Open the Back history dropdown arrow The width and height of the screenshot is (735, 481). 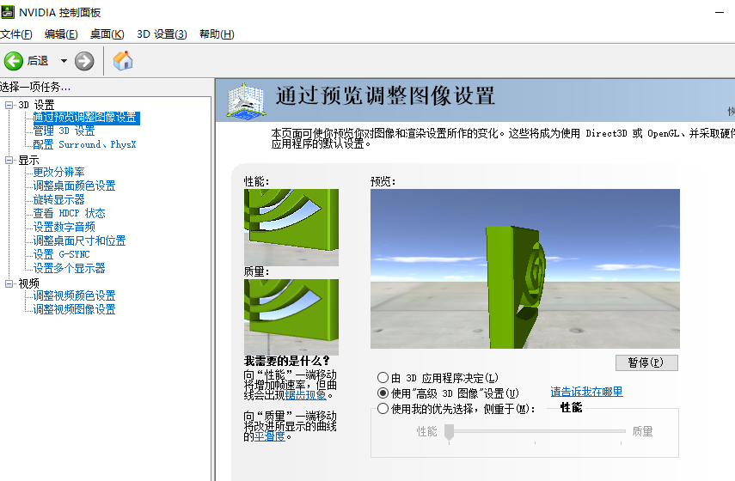(x=64, y=61)
